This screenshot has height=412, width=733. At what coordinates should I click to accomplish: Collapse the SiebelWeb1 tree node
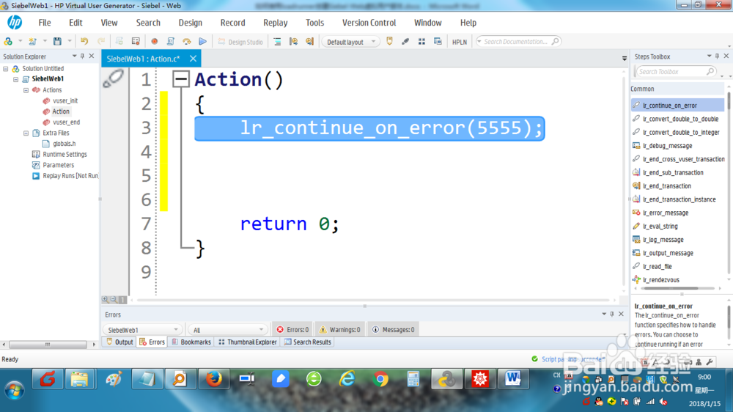click(16, 79)
